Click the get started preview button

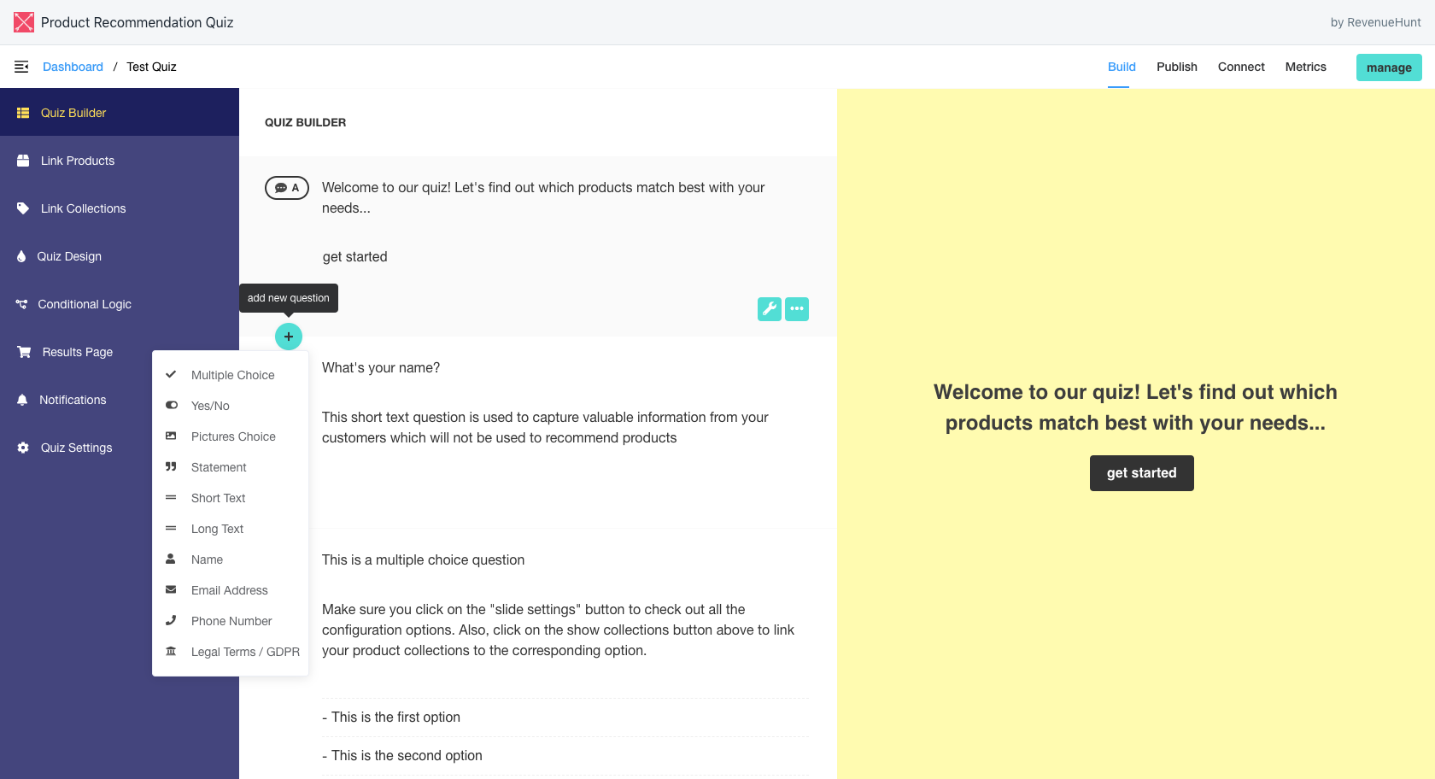pyautogui.click(x=1142, y=473)
